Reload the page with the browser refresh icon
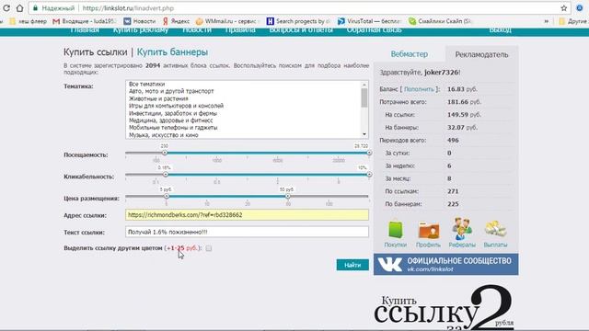The image size is (589, 331). [6, 8]
